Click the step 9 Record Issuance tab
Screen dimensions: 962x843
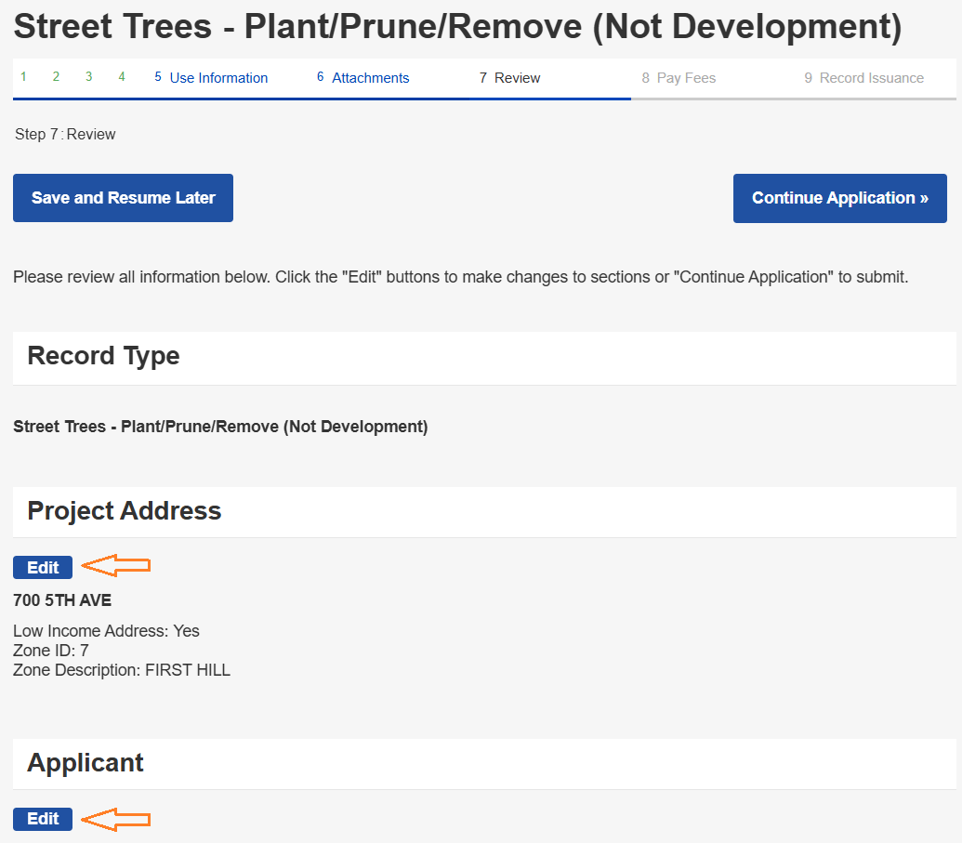coord(863,78)
